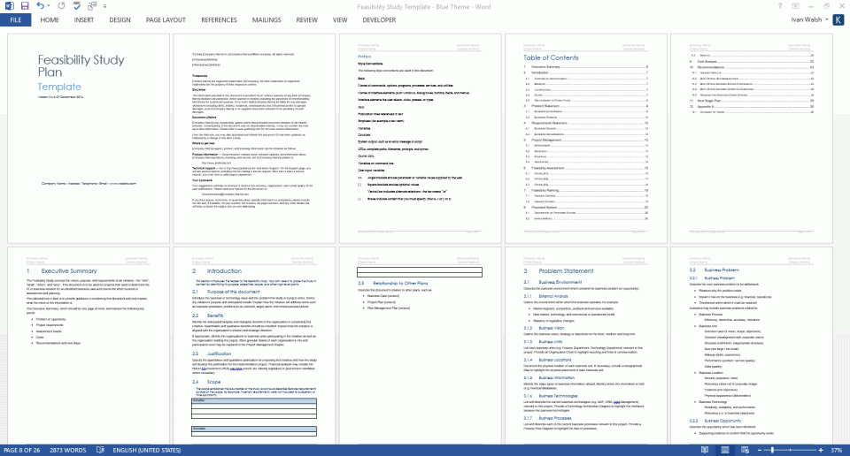This screenshot has height=456, width=850.
Task: Click the Template subtitle on cover page
Action: pyautogui.click(x=59, y=87)
